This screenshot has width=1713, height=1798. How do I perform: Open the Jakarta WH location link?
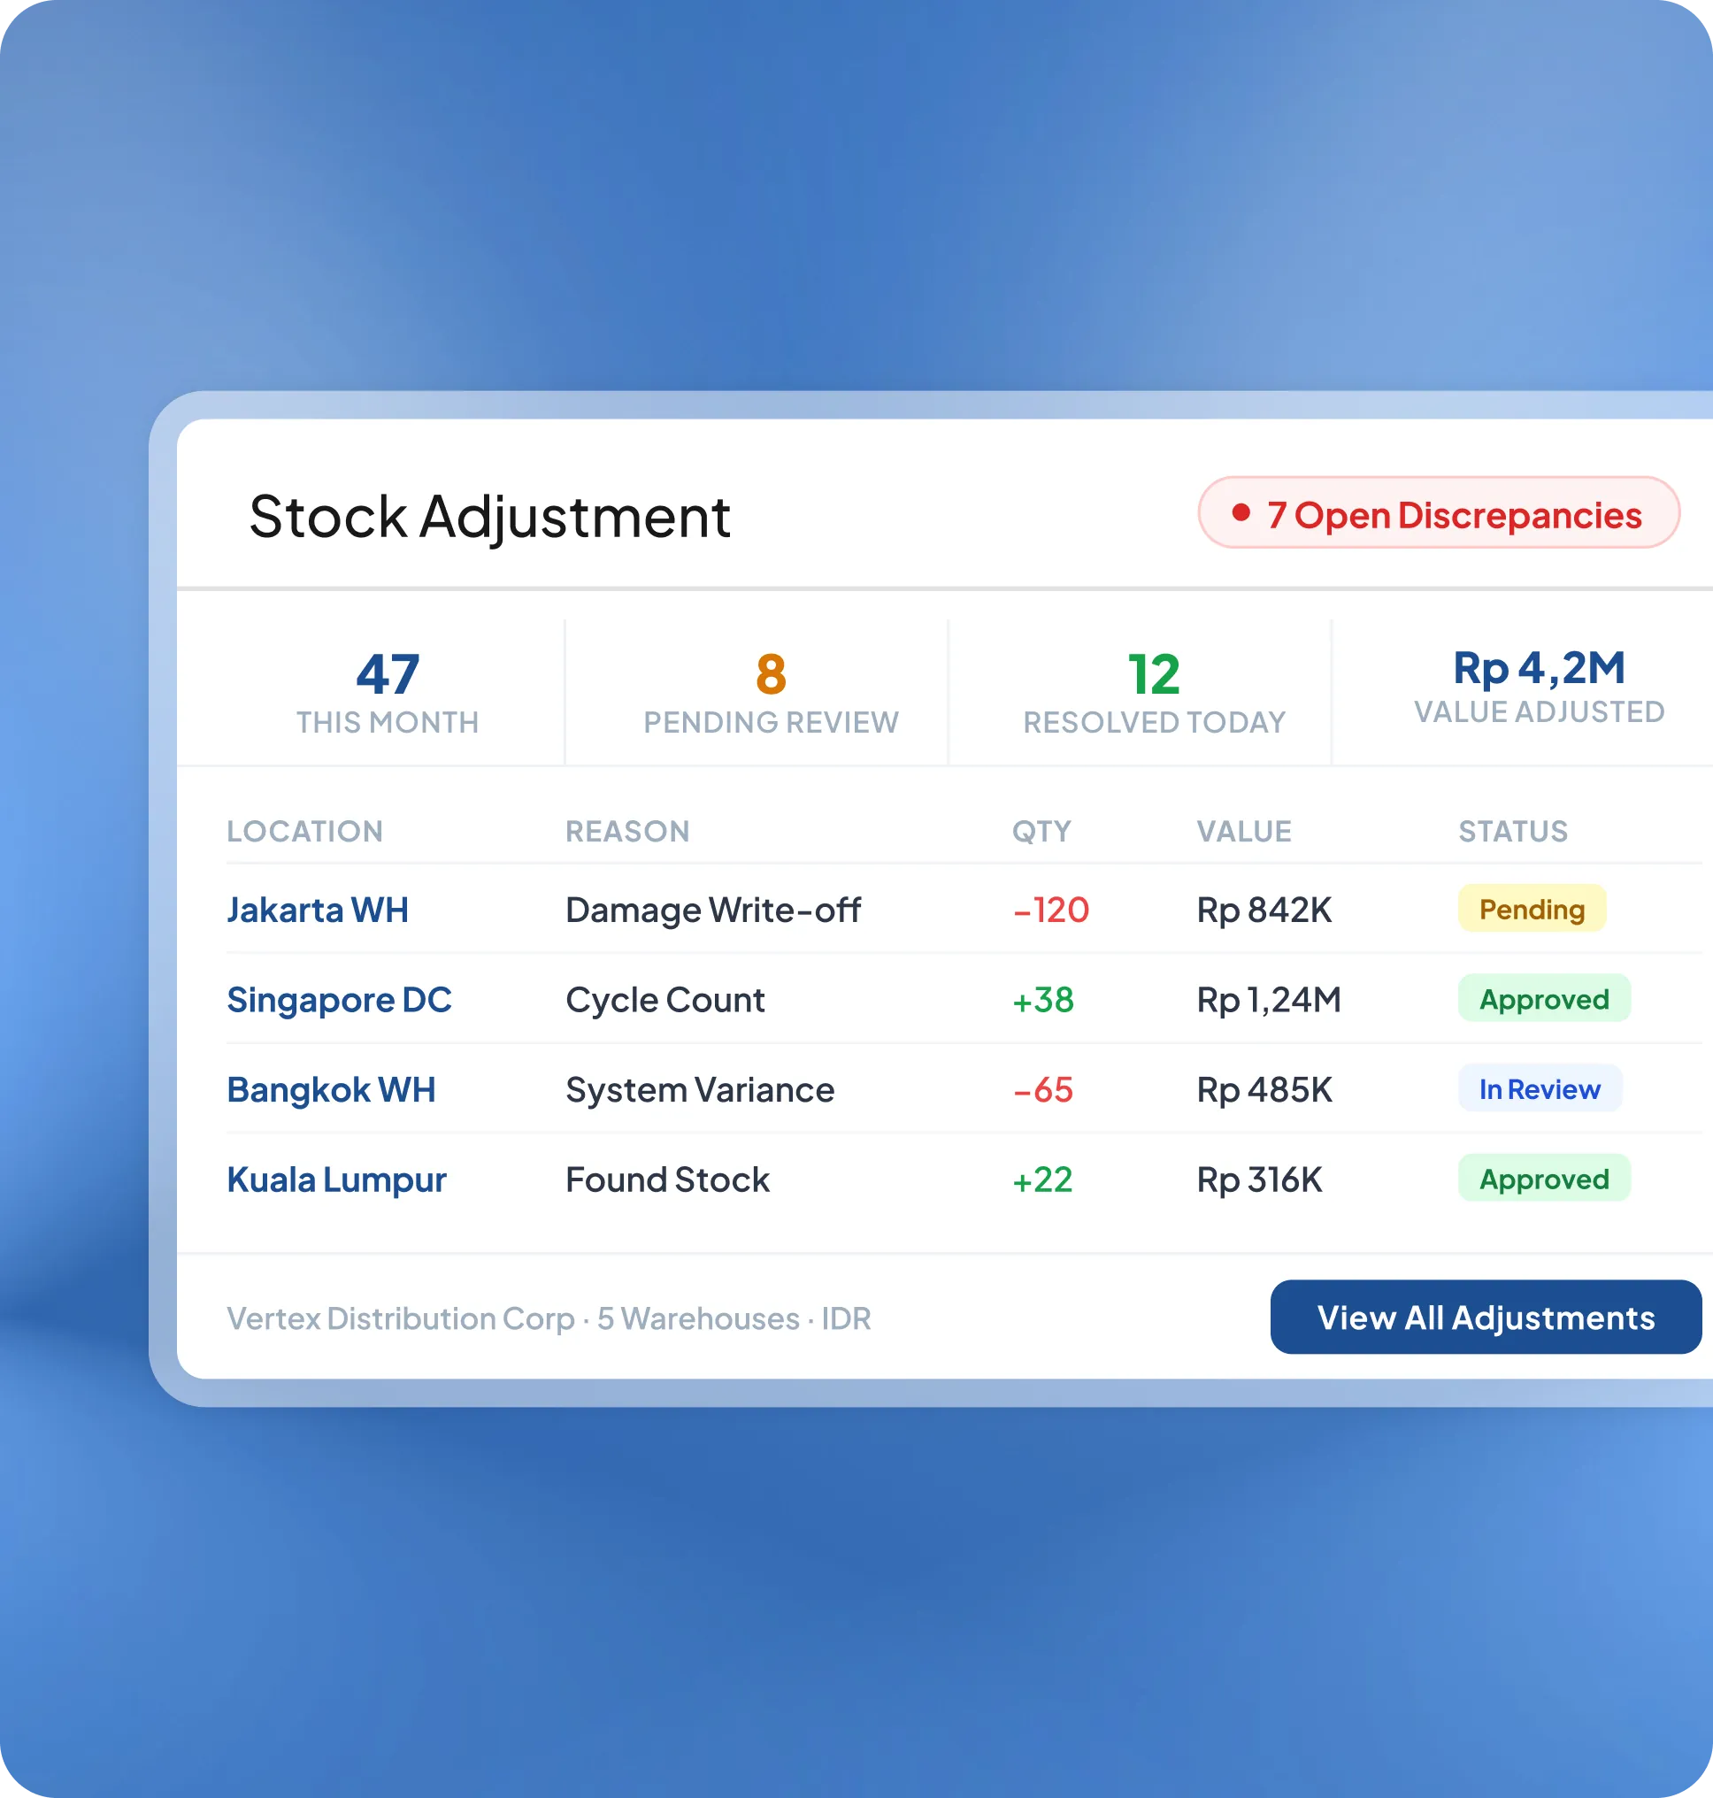coord(318,910)
